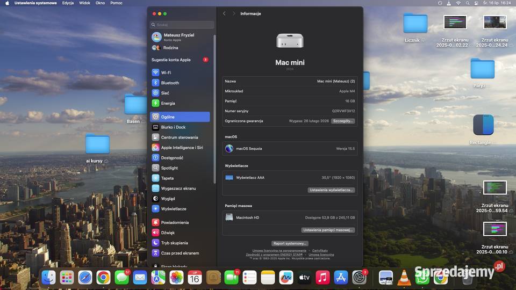Click the Szukaj search field
Screen dimensions: 516x290
182,25
